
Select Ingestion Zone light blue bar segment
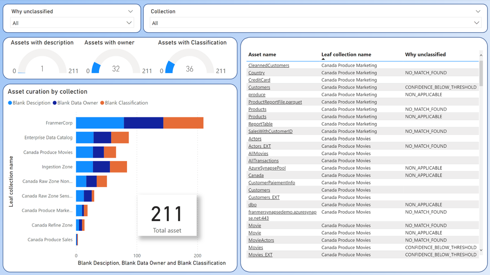pos(85,167)
